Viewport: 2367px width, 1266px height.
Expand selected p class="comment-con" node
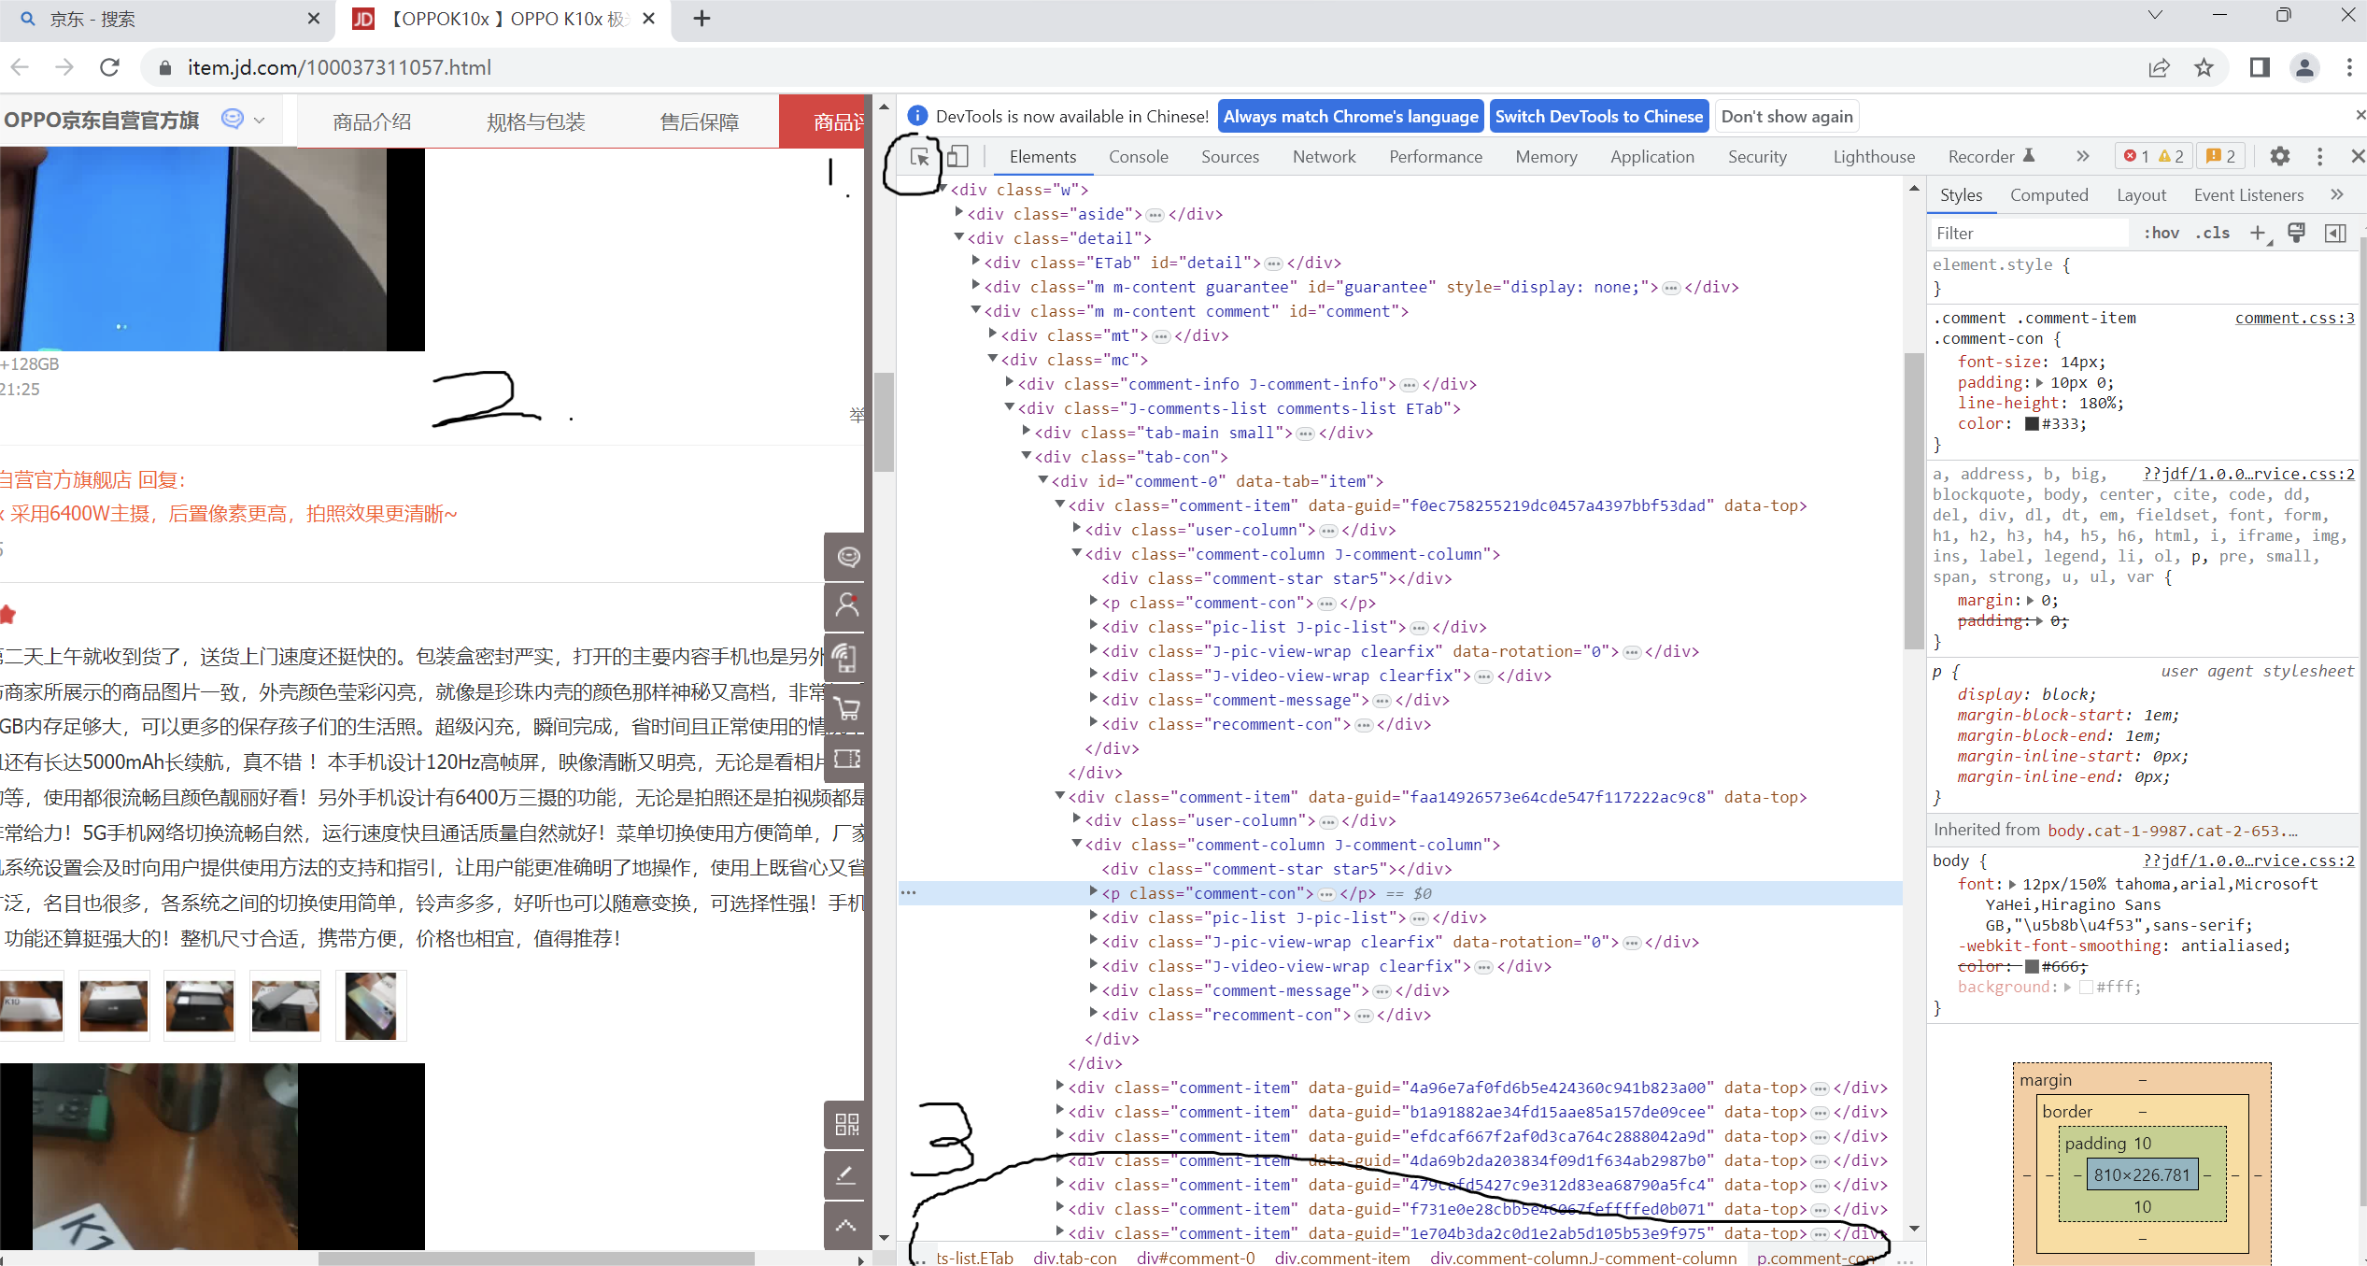click(x=1094, y=892)
